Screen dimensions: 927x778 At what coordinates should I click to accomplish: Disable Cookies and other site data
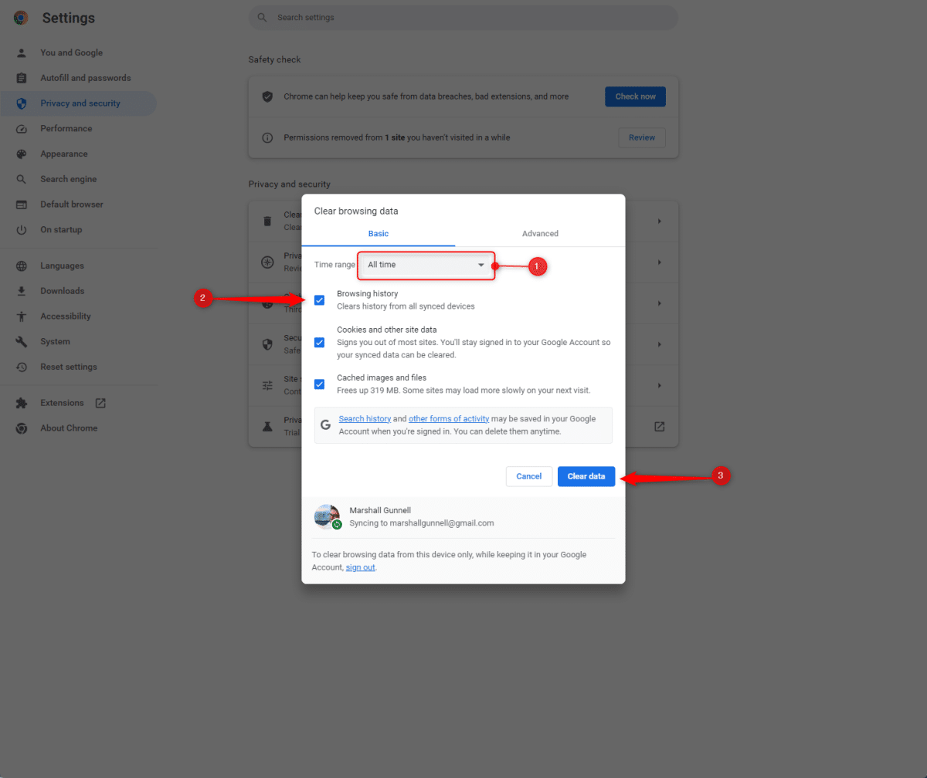coord(319,342)
